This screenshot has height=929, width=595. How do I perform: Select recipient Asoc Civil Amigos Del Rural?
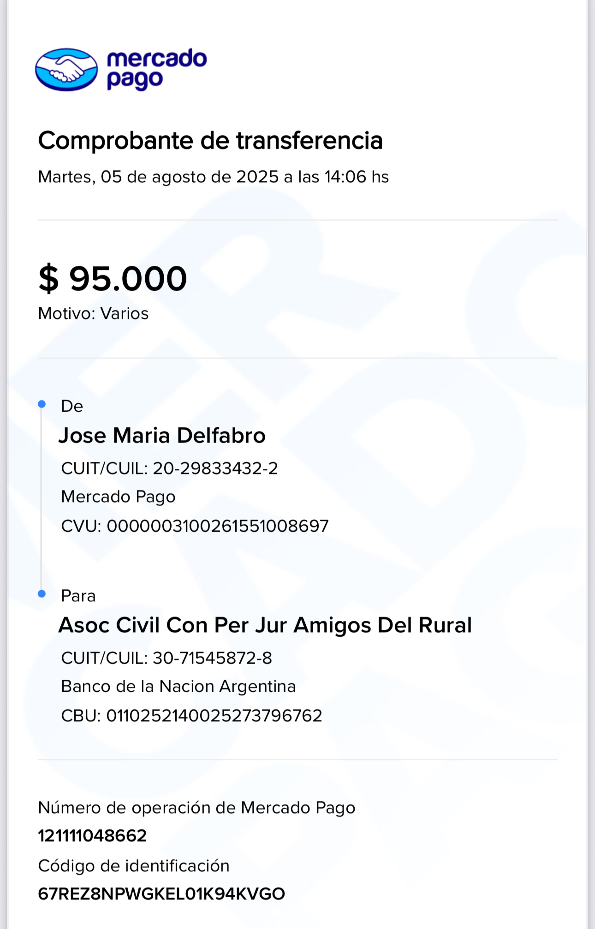[265, 625]
